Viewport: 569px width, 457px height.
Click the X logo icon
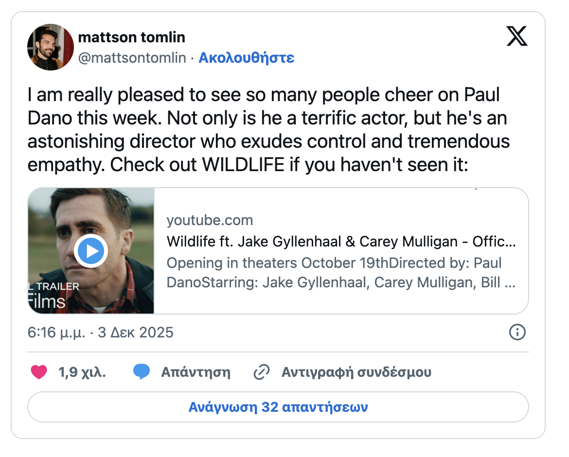coord(516,36)
